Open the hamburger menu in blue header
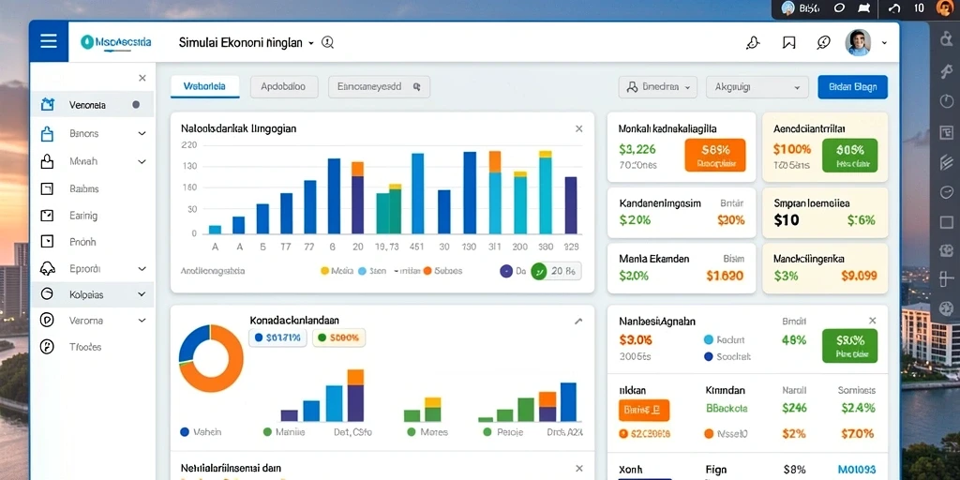960x480 pixels. point(49,41)
